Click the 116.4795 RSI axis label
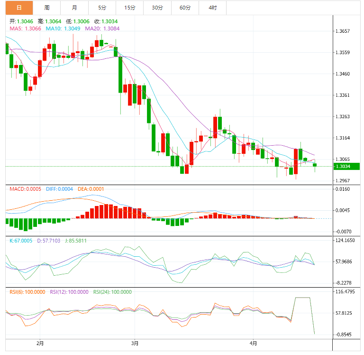The image size is (364, 355). [x=345, y=292]
